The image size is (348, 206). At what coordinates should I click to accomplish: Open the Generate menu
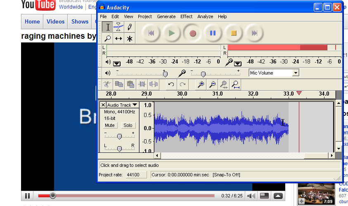(x=166, y=16)
